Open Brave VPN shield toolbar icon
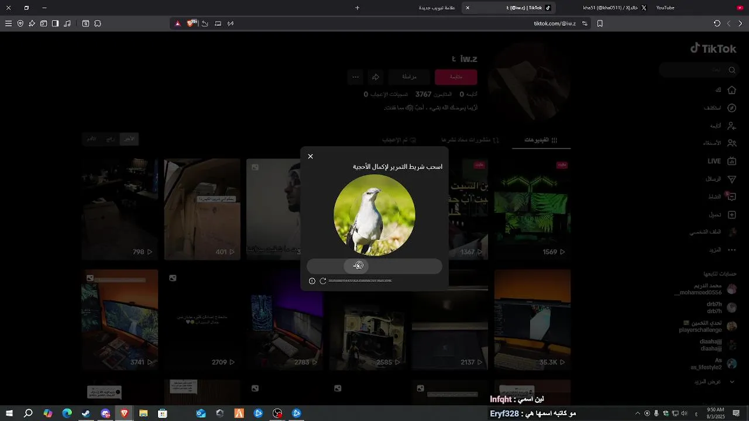Viewport: 749px width, 421px height. pos(20,23)
